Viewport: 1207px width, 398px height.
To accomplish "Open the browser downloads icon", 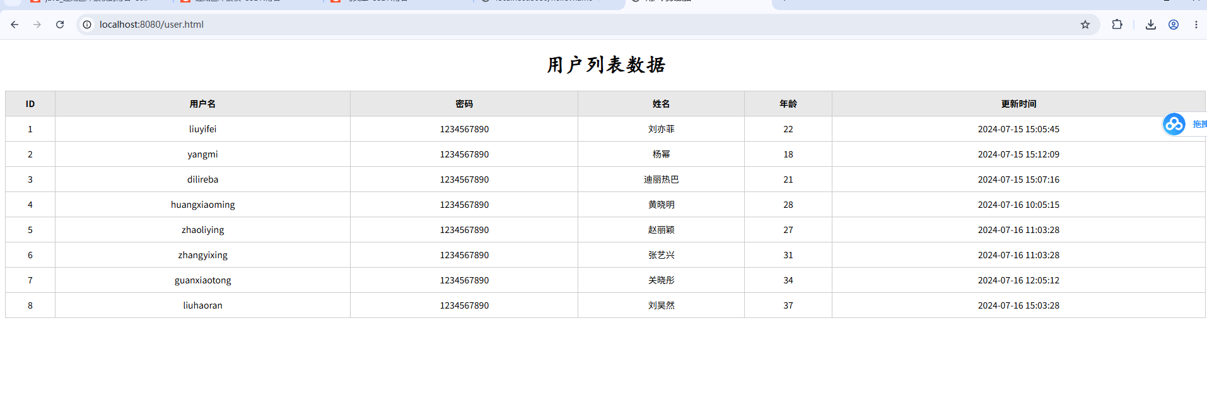I will 1151,25.
